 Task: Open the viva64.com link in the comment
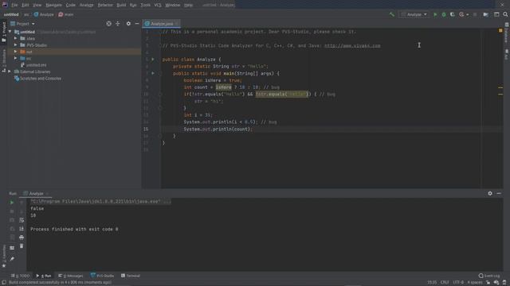click(352, 46)
